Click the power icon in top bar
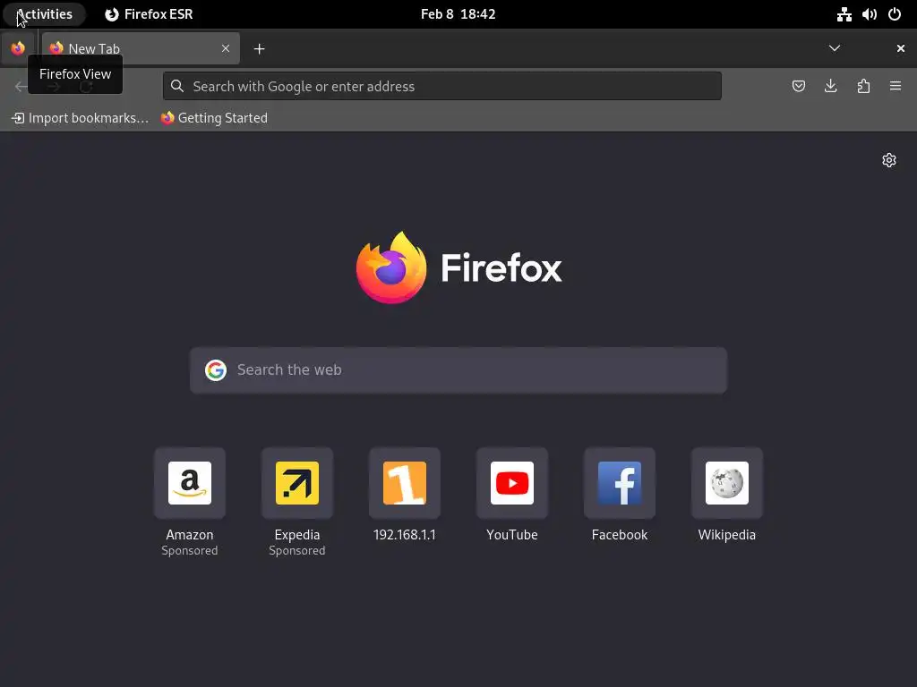Image resolution: width=917 pixels, height=687 pixels. (895, 14)
